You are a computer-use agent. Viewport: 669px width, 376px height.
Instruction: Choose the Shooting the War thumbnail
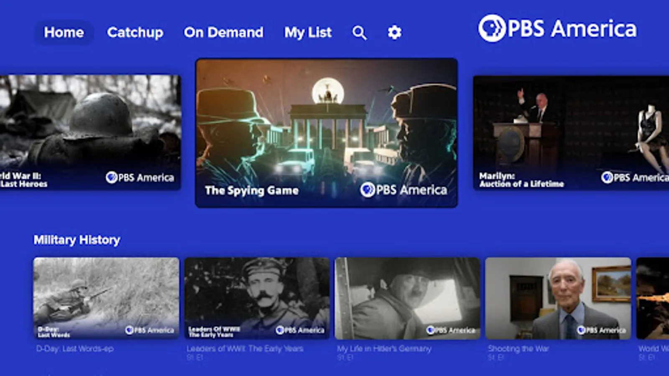pyautogui.click(x=558, y=298)
